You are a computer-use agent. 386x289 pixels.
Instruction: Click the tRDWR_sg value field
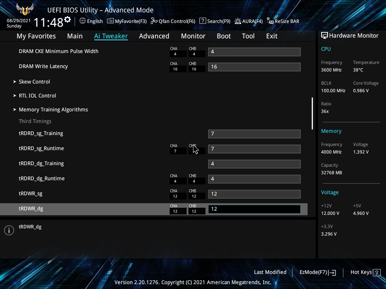tap(254, 194)
